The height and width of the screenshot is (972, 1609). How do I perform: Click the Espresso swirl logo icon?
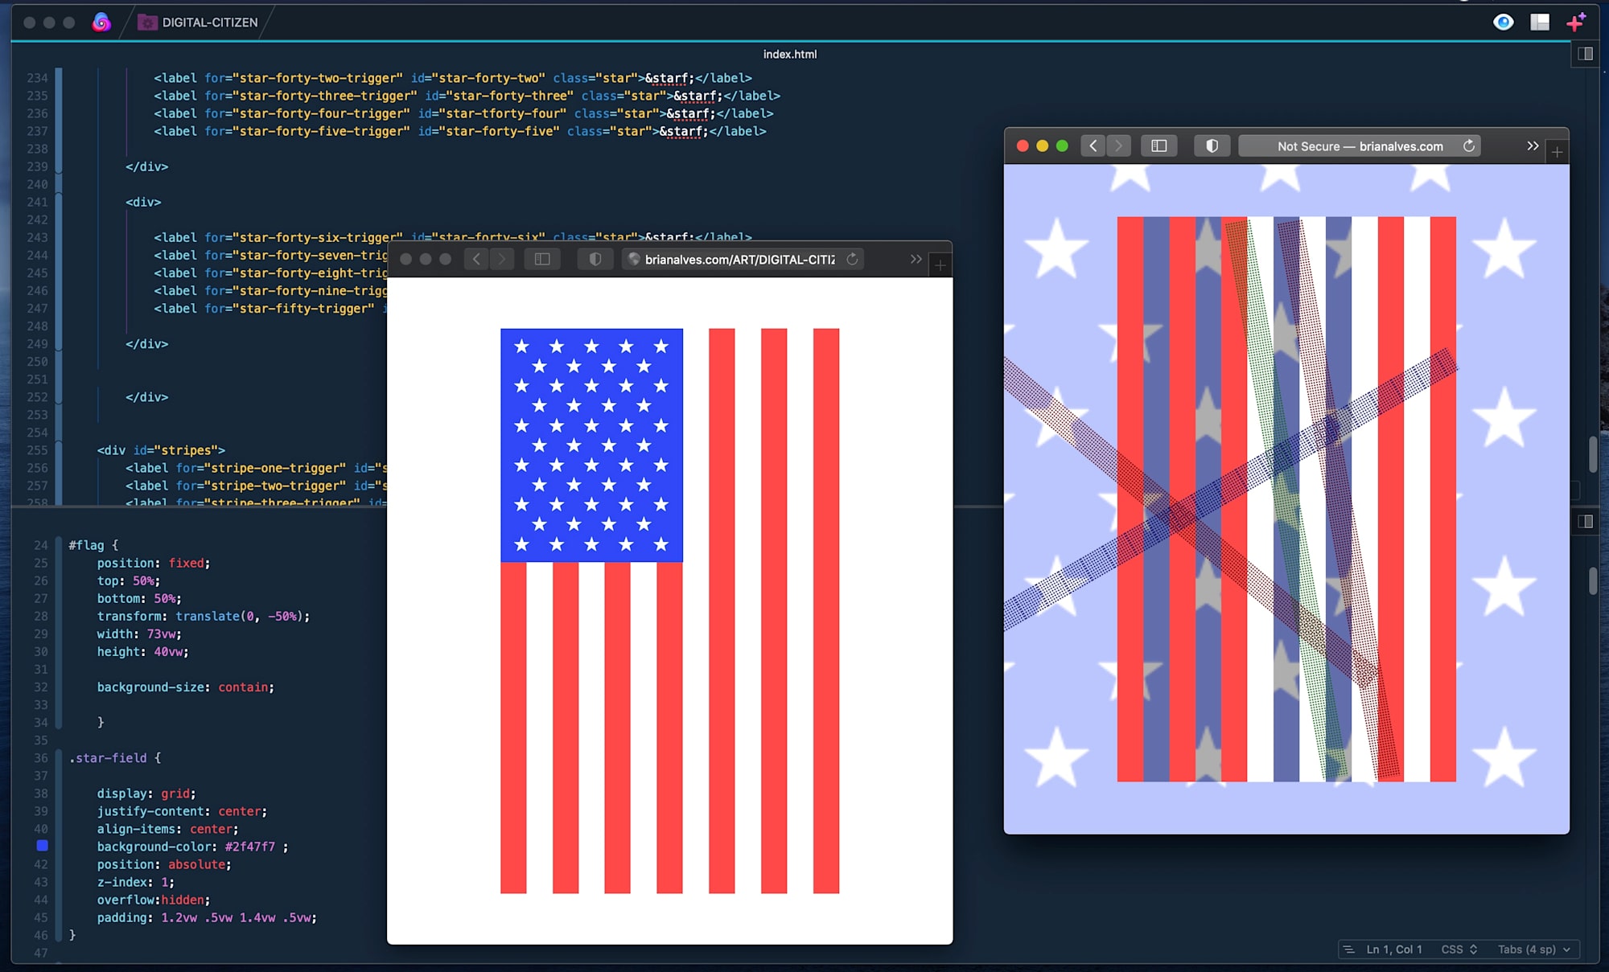click(x=101, y=22)
